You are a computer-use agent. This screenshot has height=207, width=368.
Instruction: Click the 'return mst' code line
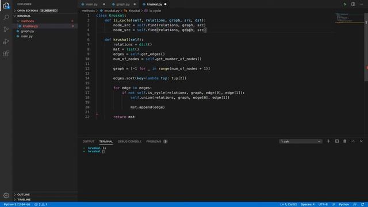(124, 117)
